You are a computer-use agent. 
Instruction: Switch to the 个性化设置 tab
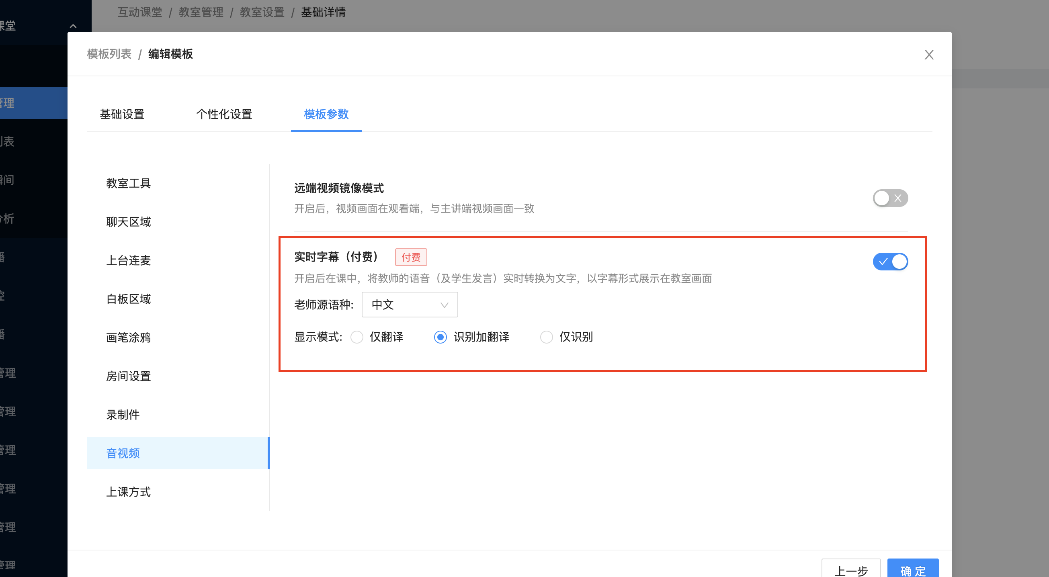[x=224, y=115]
